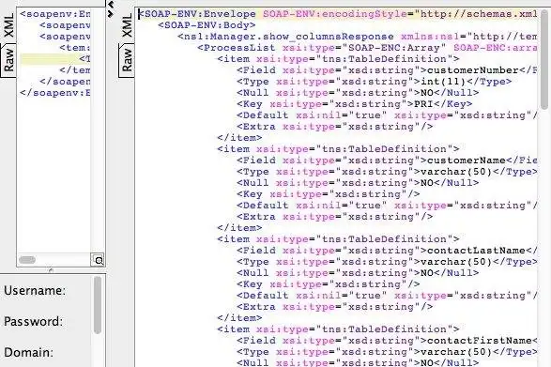
Task: Click the ProcessList SOAP-ENC:Array line
Action: pyautogui.click(x=367, y=48)
